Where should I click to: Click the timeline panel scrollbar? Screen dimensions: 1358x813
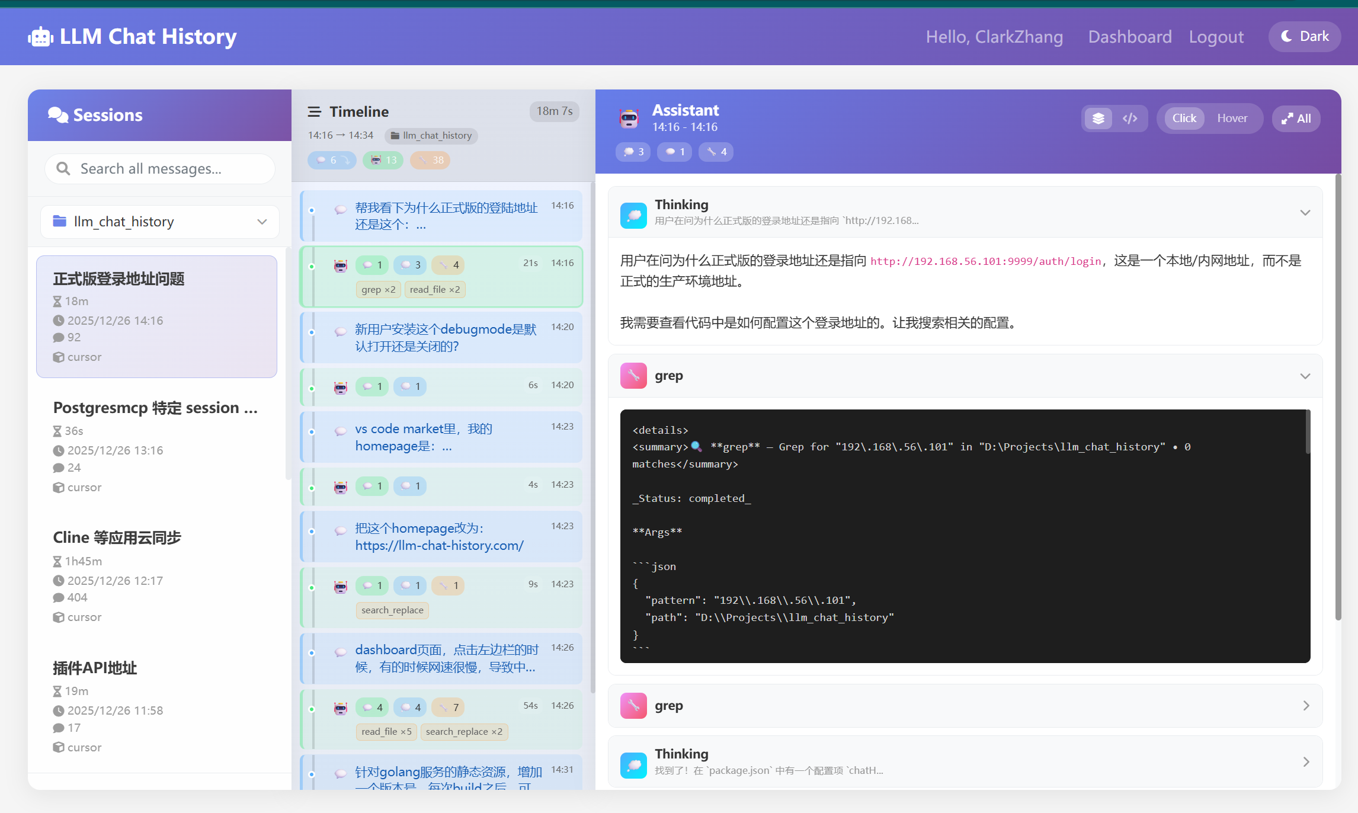click(593, 438)
